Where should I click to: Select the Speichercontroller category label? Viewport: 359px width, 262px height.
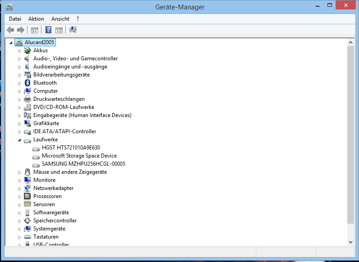[55, 221]
